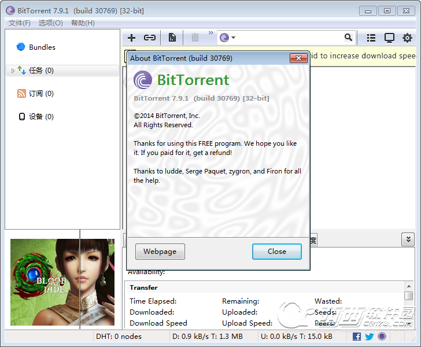Screen dimensions: 421x347
Task: Select 设备 (0) devices item
Action: point(41,117)
